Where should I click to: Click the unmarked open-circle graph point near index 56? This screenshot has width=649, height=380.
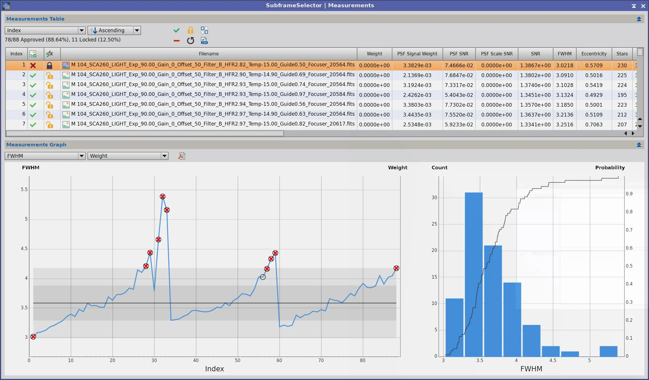click(263, 277)
